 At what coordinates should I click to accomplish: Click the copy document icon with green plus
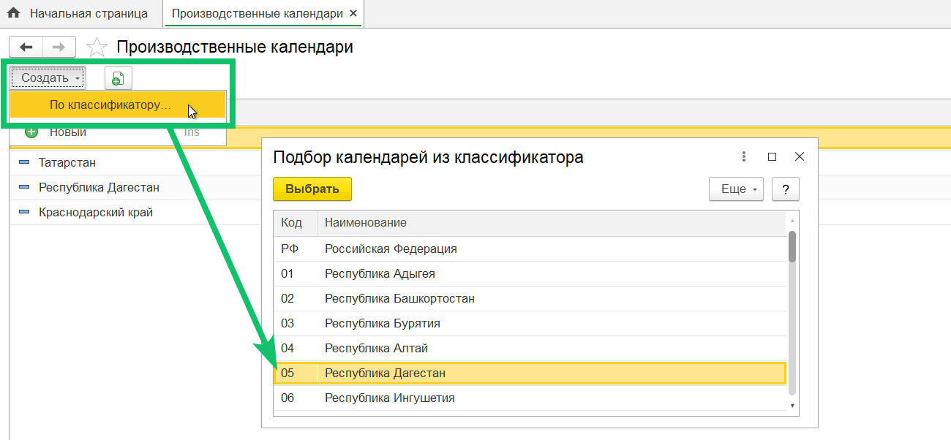pos(118,77)
